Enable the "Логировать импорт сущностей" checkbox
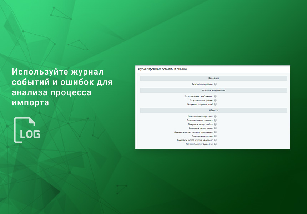307x214 pixels. coord(215,144)
